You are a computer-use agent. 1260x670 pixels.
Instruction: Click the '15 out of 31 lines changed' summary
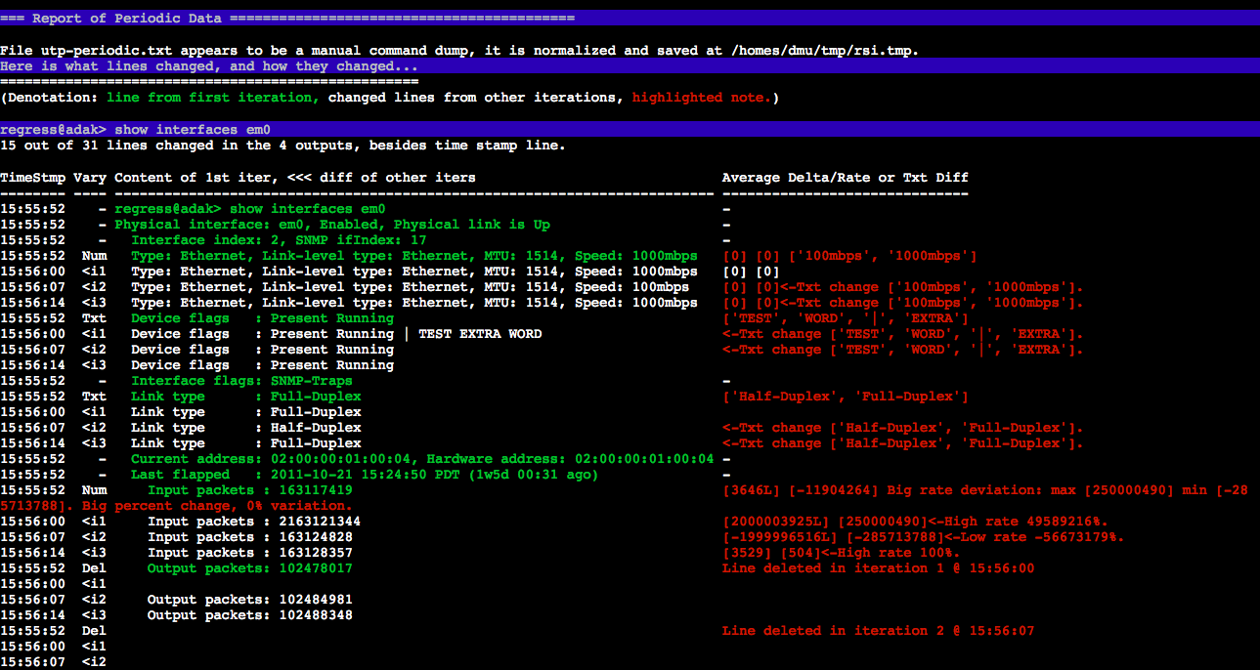coord(282,146)
